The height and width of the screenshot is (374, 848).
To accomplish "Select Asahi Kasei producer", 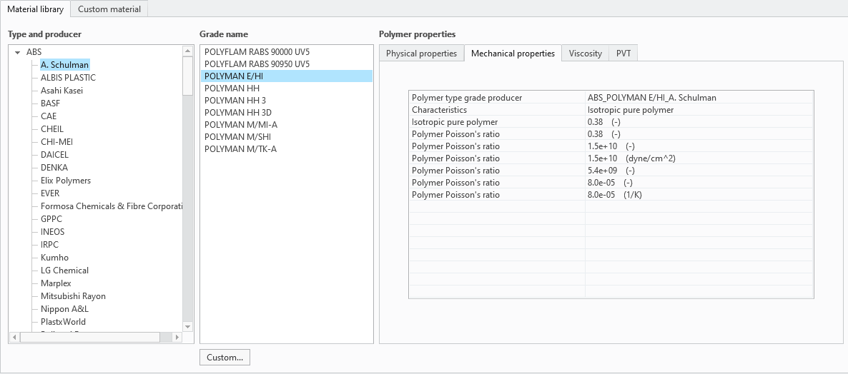I will pyautogui.click(x=61, y=91).
